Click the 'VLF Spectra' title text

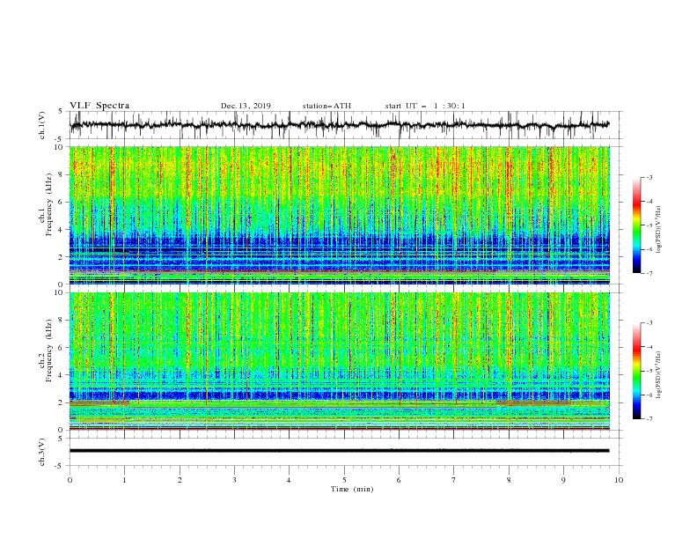coord(99,106)
